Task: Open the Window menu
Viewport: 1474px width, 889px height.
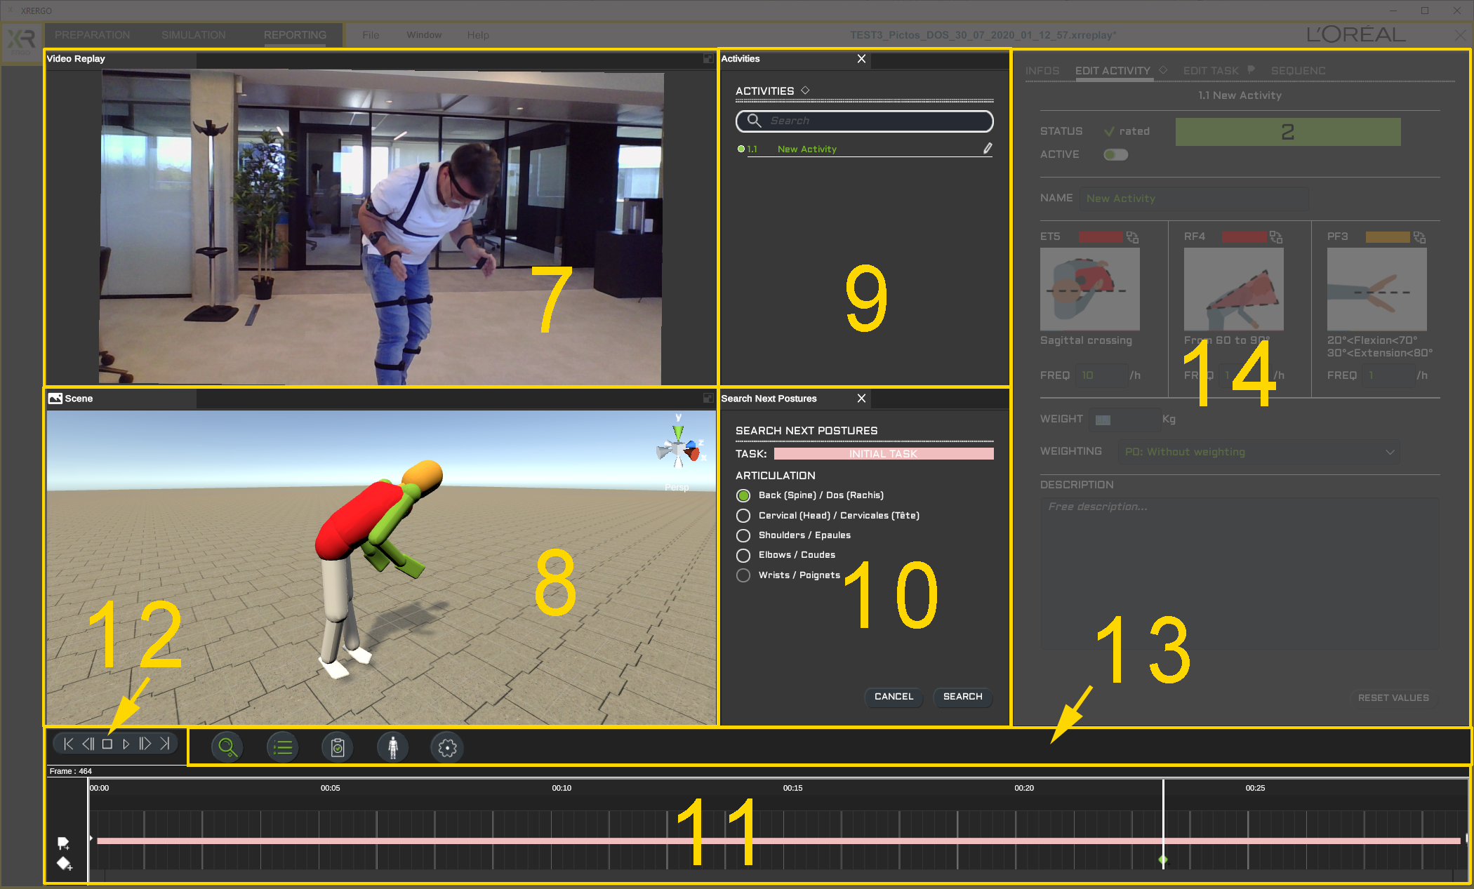Action: tap(424, 35)
